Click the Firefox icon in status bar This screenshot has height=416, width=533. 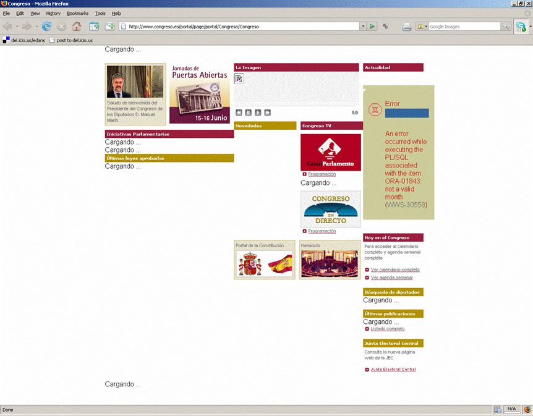[x=527, y=409]
